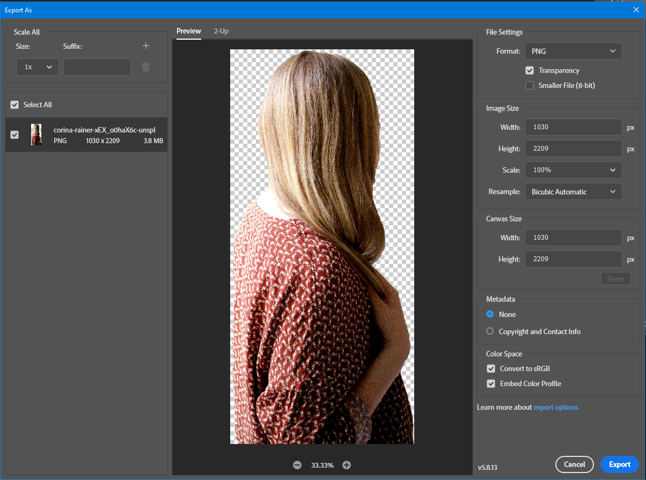Viewport: 646px width, 480px height.
Task: Open the 1x Size dropdown
Action: coord(37,67)
